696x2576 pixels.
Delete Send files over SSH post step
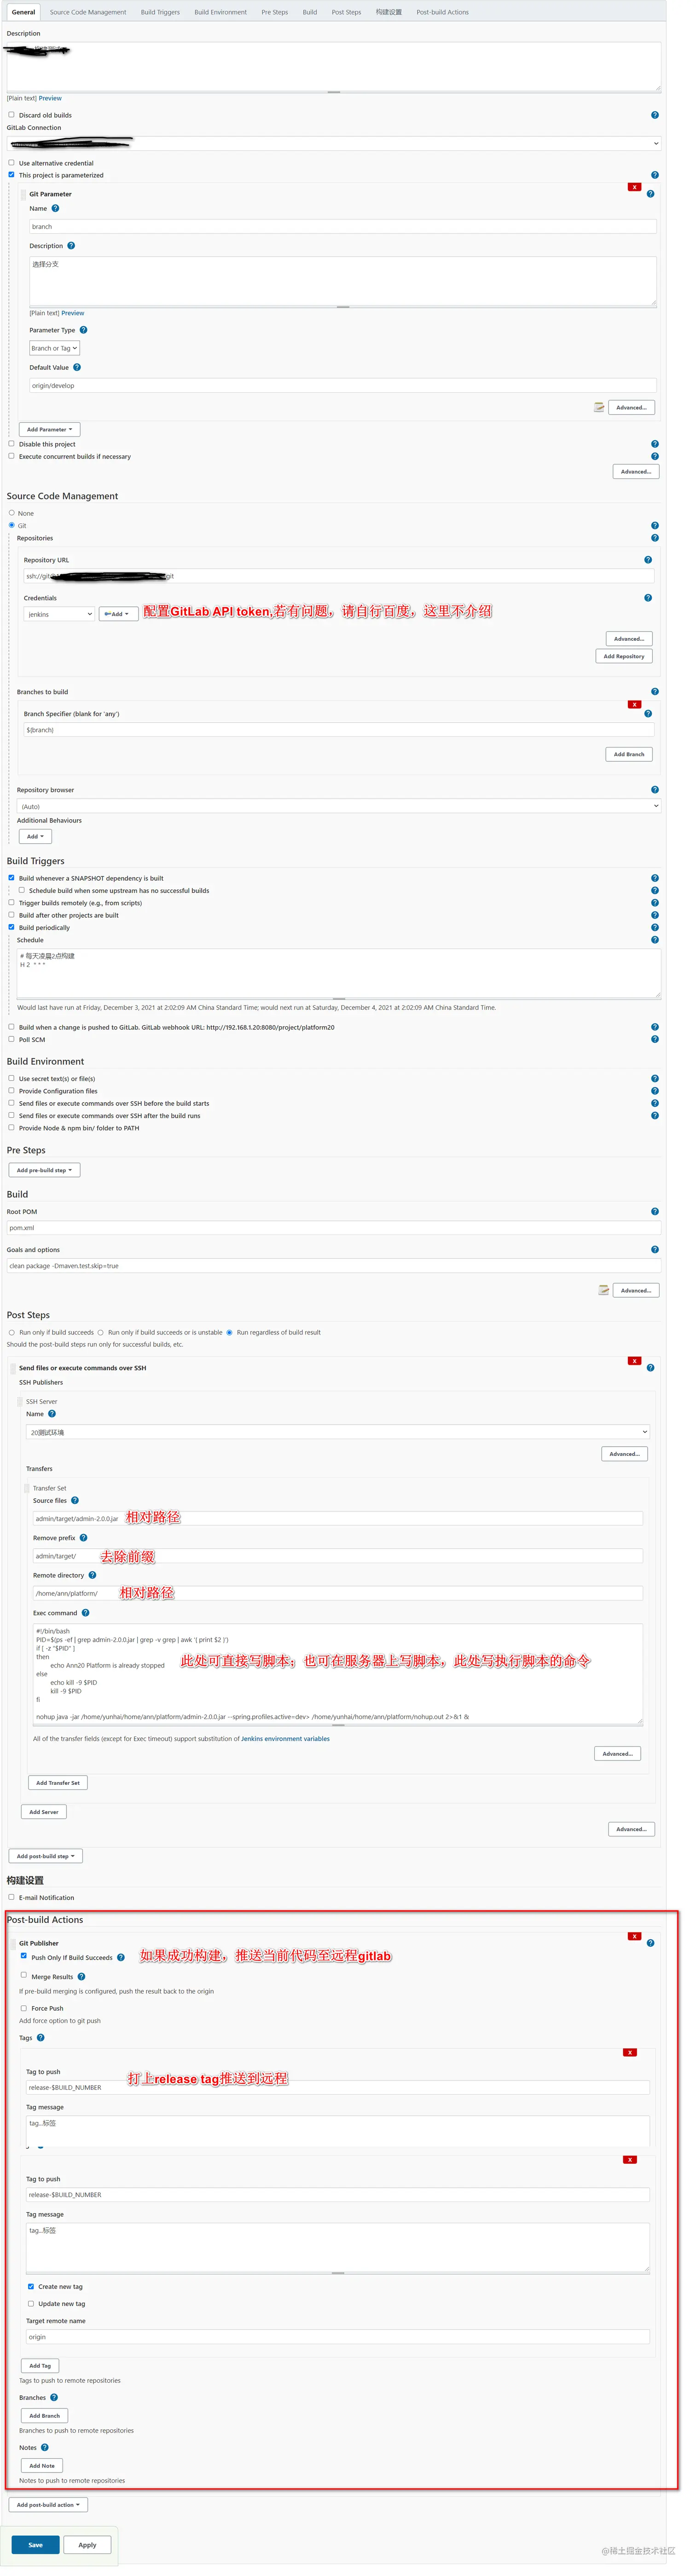point(634,1361)
